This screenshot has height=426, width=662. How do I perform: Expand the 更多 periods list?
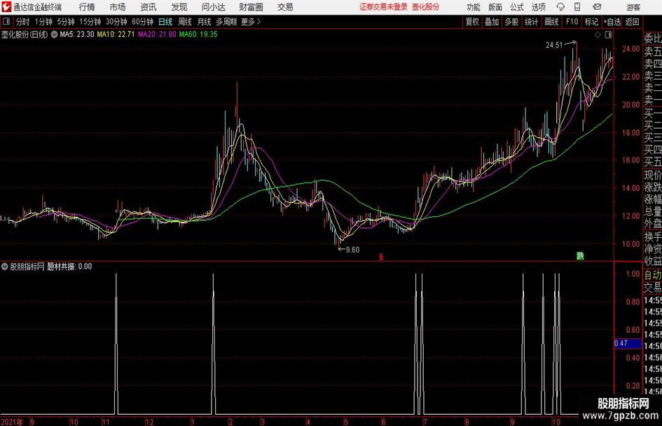pyautogui.click(x=251, y=22)
